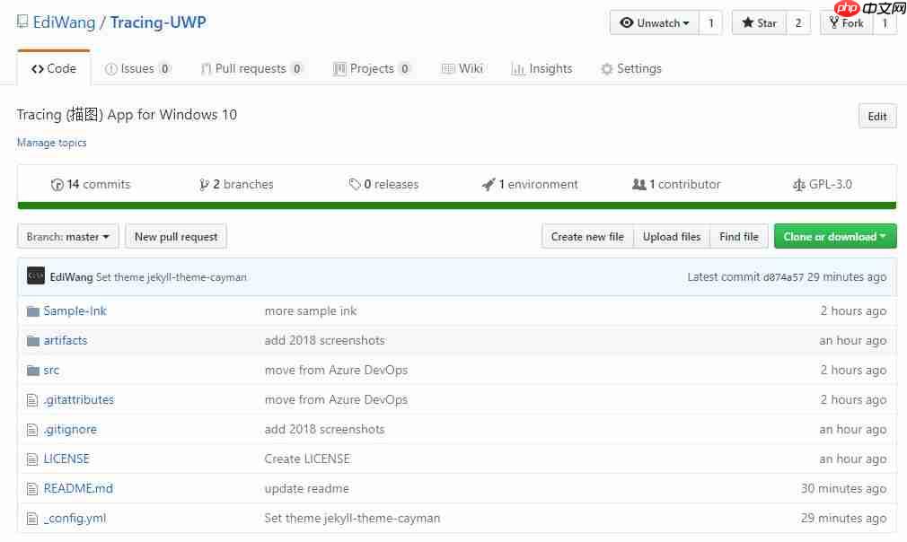Click the Pull requests icon

point(206,69)
